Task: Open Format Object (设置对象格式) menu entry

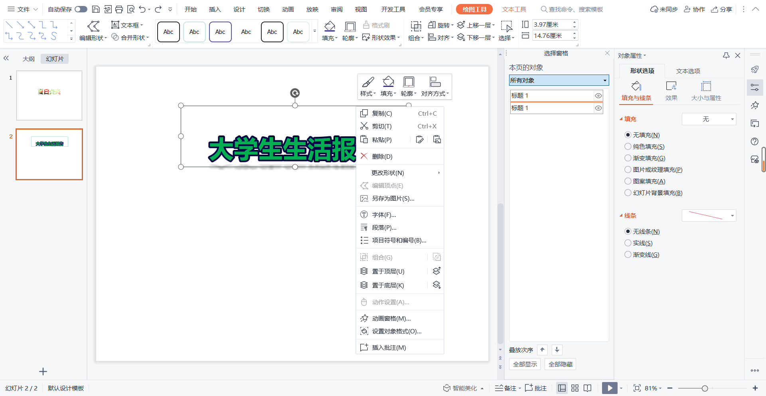Action: 400,331
